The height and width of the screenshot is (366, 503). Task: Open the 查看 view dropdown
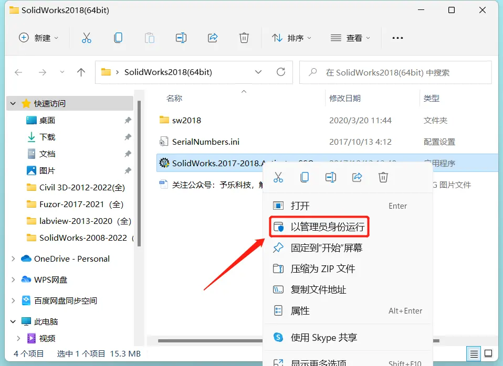pyautogui.click(x=350, y=38)
